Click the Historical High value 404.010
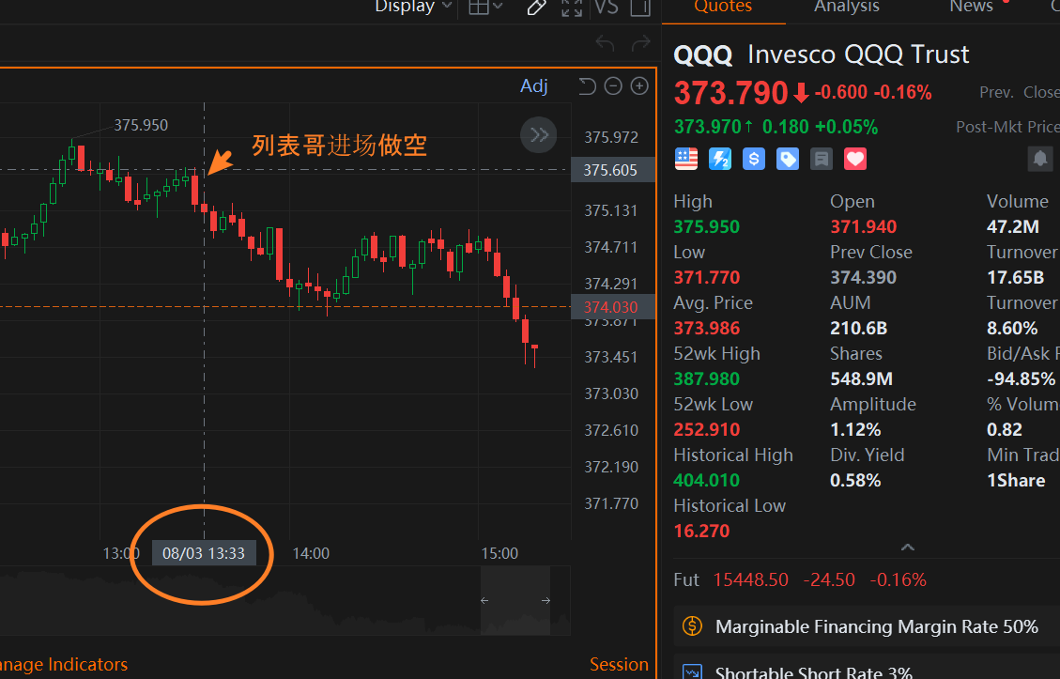 point(706,480)
